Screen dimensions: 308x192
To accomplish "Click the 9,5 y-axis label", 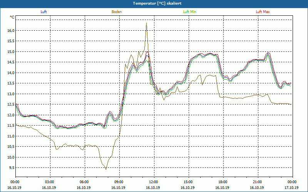I will (x=12, y=168).
